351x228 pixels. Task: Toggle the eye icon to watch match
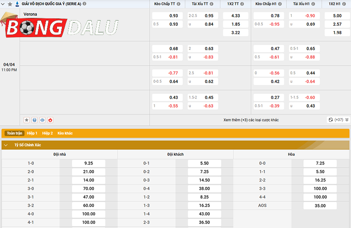(x=43, y=119)
